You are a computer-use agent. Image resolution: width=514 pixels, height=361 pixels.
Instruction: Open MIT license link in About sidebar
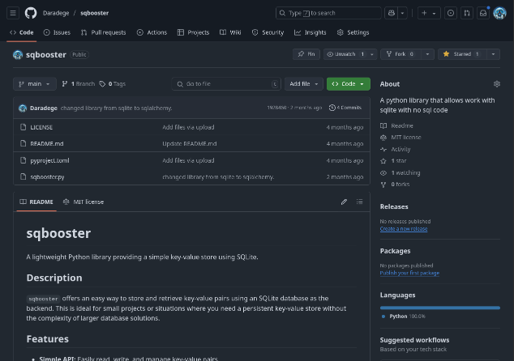point(400,138)
